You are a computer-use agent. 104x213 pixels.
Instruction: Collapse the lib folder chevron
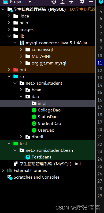coord(9,36)
